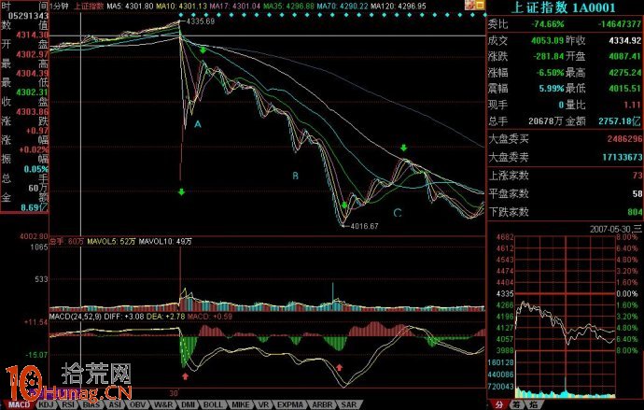
Task: Click the 4314.30 value in the left panel
Action: (x=32, y=35)
